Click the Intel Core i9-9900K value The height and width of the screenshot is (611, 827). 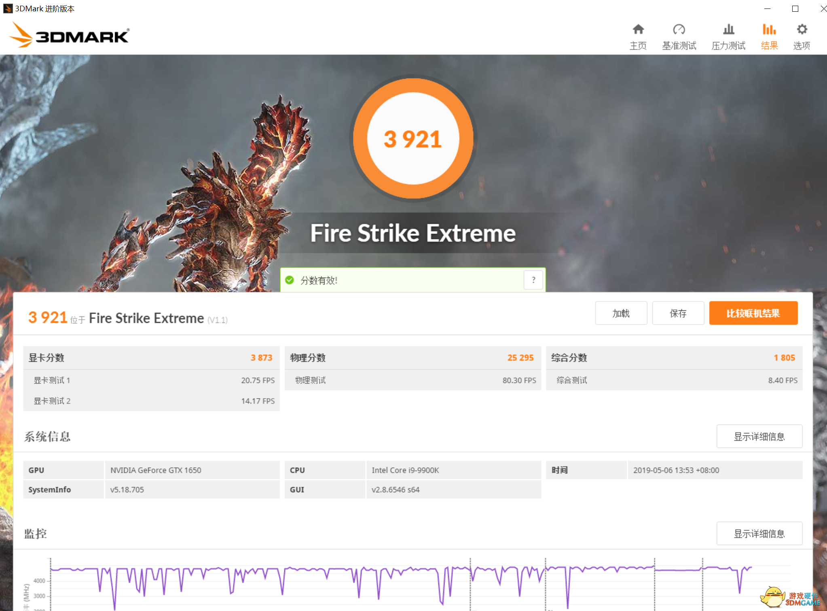pyautogui.click(x=405, y=470)
